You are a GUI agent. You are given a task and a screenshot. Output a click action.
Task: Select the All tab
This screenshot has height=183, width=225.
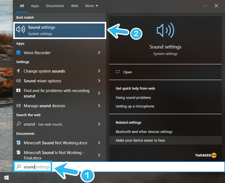click(22, 6)
